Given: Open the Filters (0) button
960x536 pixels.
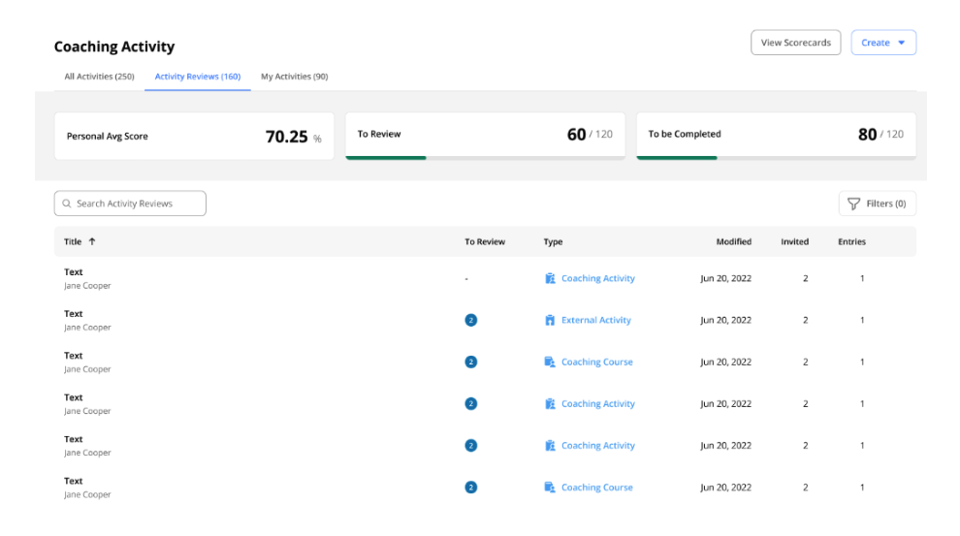Looking at the screenshot, I should point(878,204).
